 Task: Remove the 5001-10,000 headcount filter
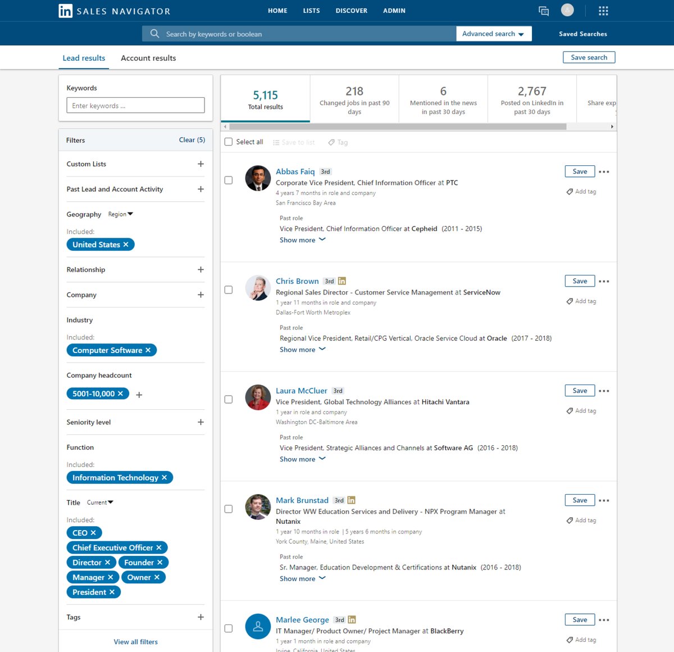click(120, 394)
